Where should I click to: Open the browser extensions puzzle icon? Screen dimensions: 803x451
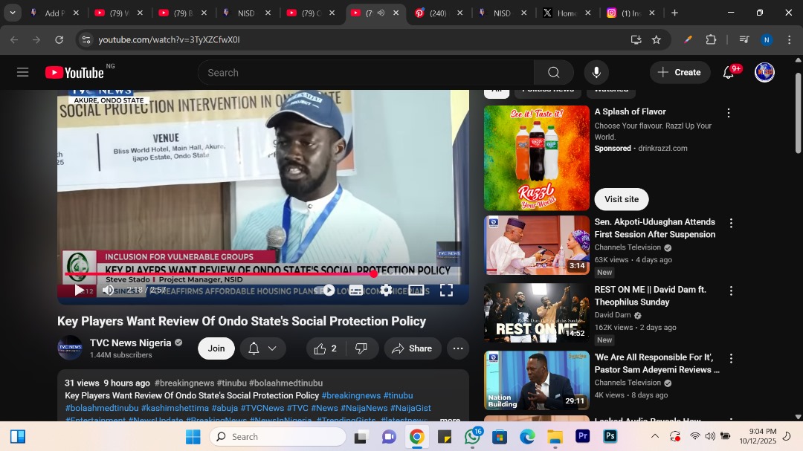(711, 39)
